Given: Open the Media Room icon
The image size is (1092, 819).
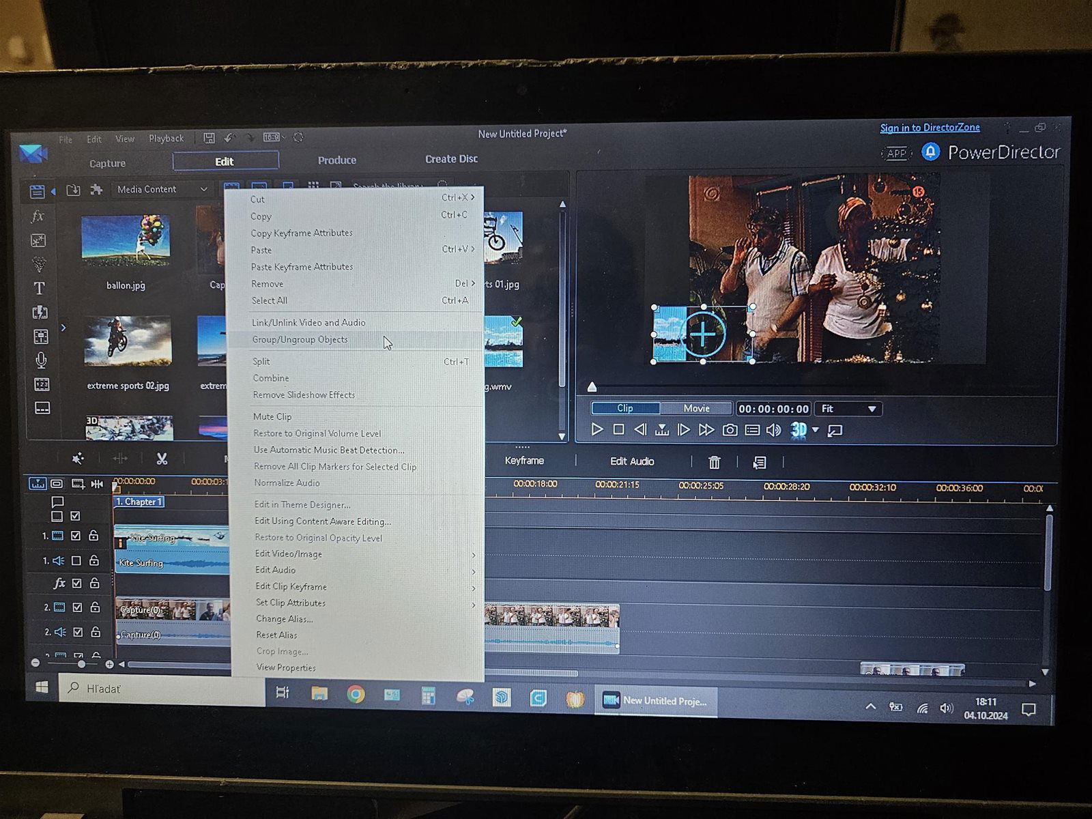Looking at the screenshot, I should (x=37, y=192).
